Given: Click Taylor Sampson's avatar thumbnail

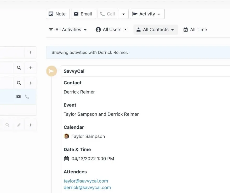Looking at the screenshot, I should pyautogui.click(x=66, y=136).
